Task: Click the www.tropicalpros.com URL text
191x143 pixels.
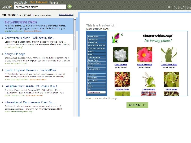Action: (x=16, y=79)
